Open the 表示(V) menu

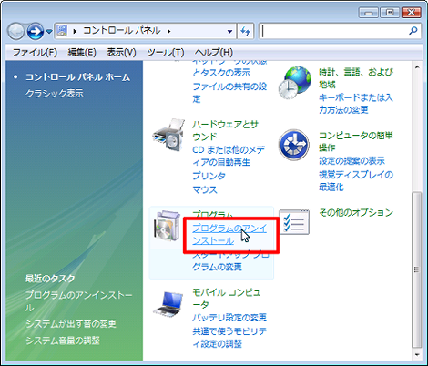[x=121, y=53]
